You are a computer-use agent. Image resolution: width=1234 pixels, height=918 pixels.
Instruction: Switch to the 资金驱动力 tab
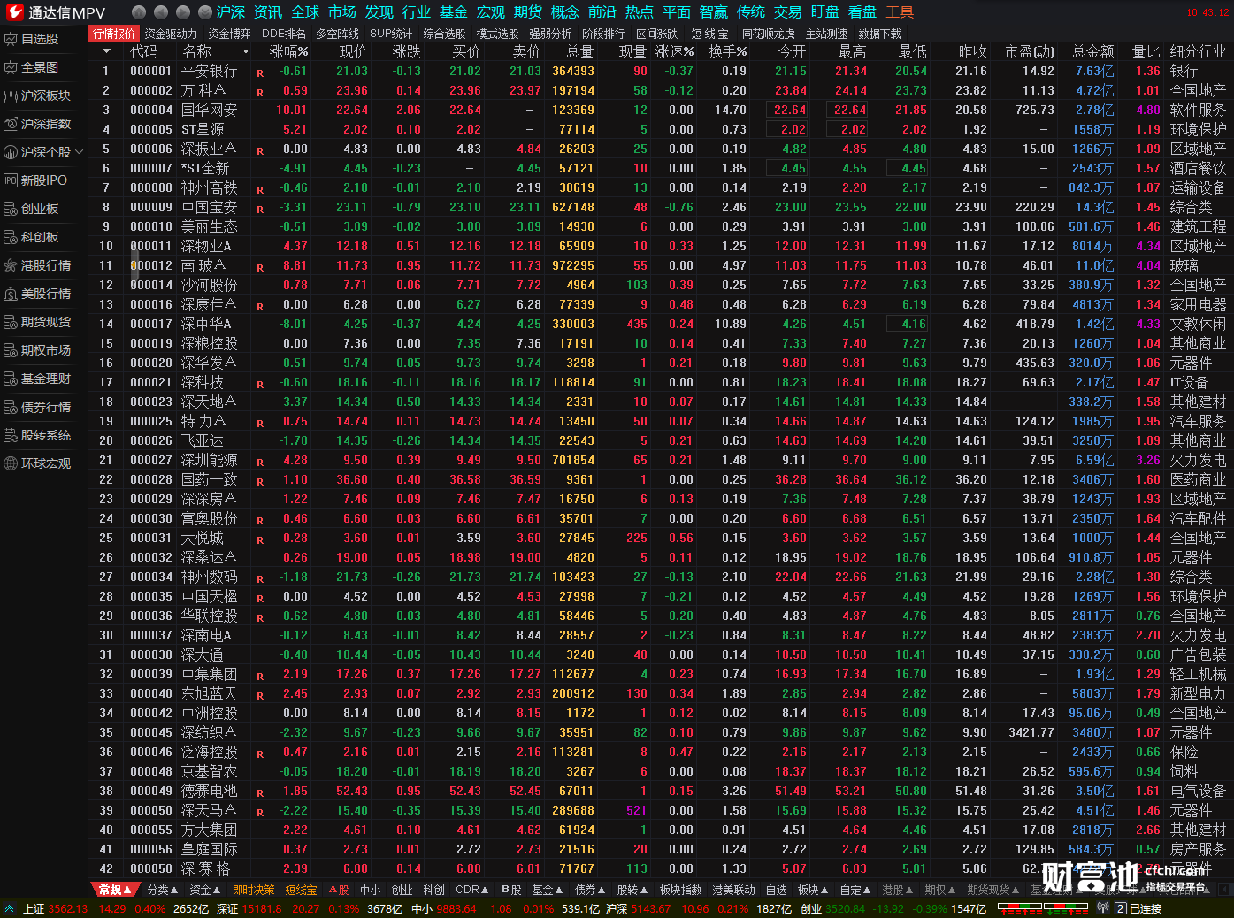pos(171,34)
